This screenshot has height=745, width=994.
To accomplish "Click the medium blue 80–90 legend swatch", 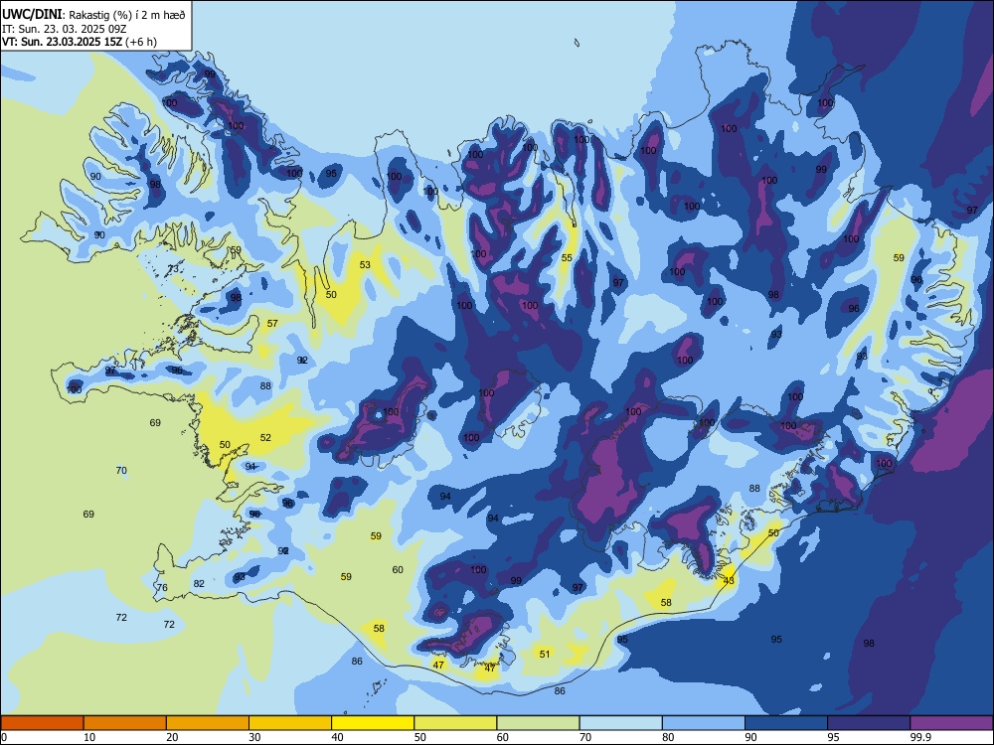I will tap(704, 723).
